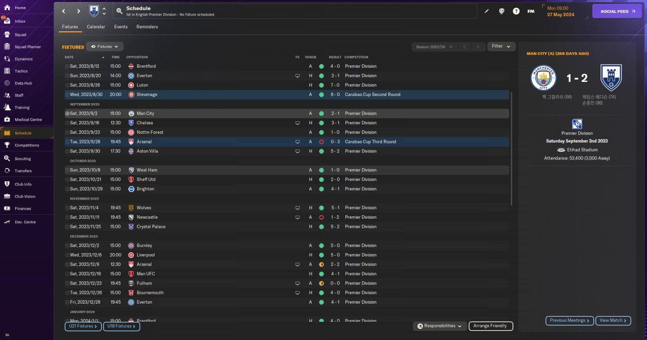
Task: Open U21 Fixtures
Action: tap(83, 326)
